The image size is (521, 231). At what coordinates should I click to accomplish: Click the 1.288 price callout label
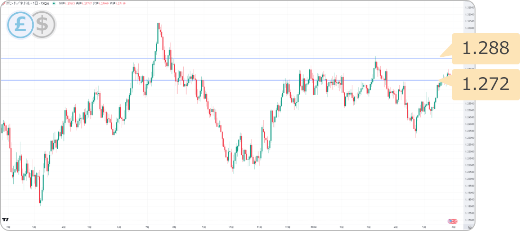pyautogui.click(x=485, y=48)
